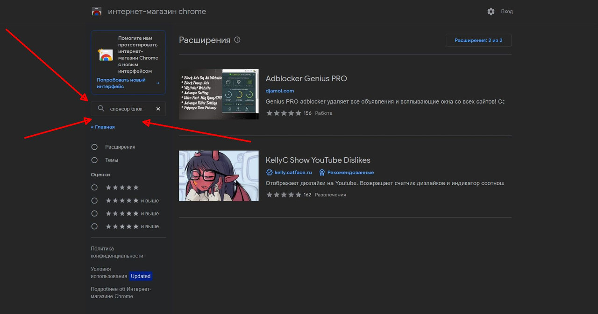Open settings via the gear icon
598x314 pixels.
tap(491, 12)
